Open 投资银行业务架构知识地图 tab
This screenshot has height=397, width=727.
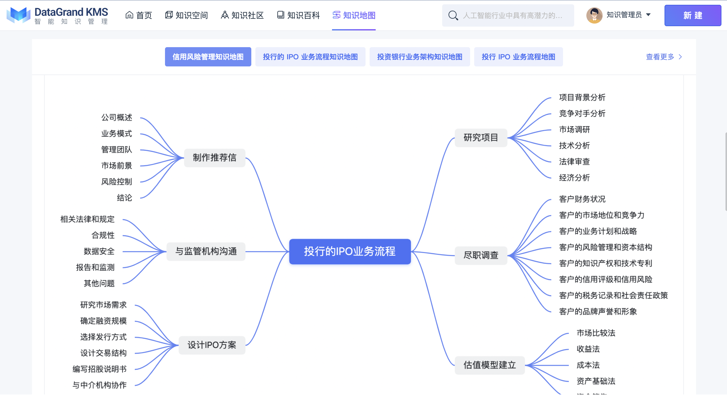point(419,57)
